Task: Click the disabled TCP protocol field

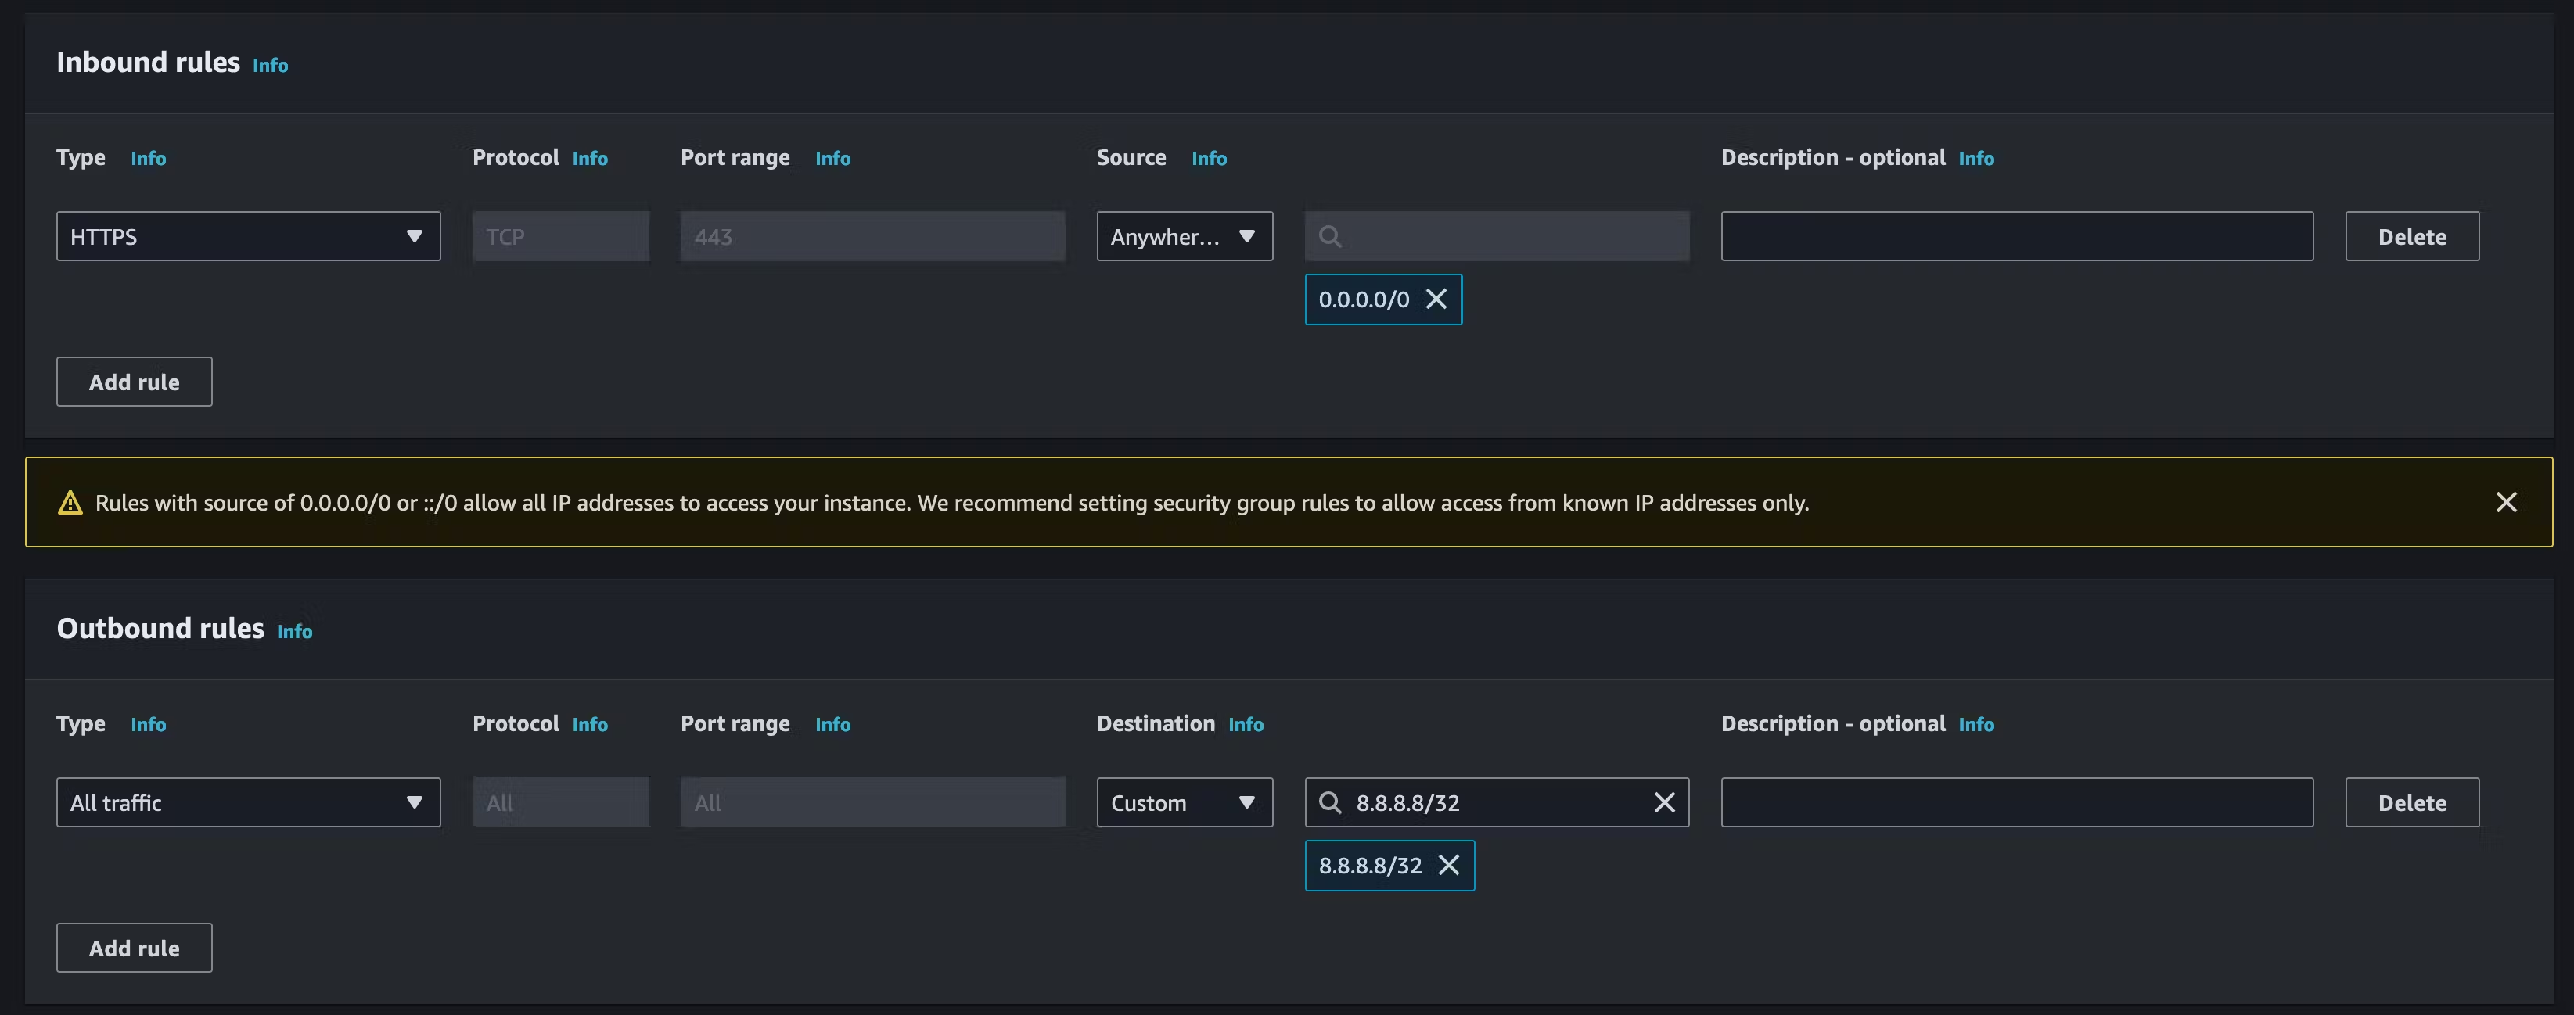Action: click(560, 236)
